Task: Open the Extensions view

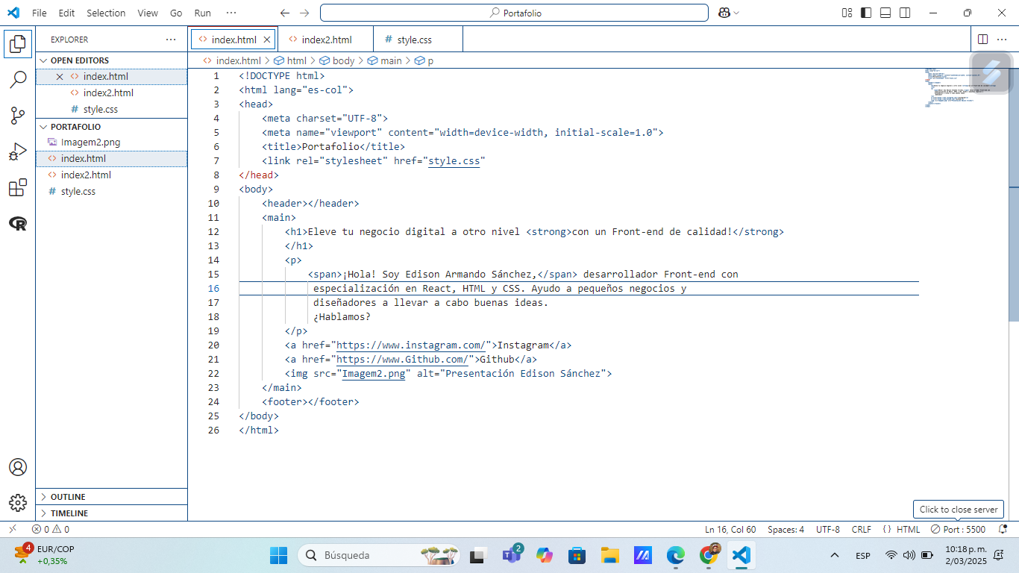Action: [18, 188]
